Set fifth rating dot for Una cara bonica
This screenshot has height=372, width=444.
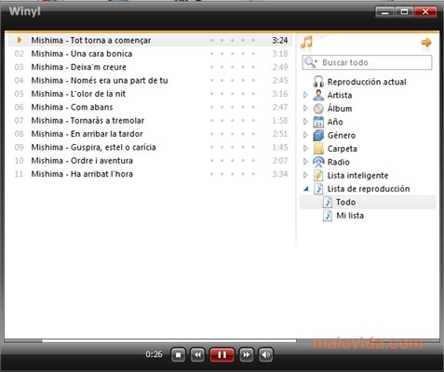253,54
